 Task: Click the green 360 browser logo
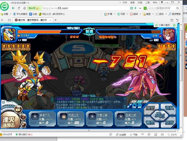[5, 7]
